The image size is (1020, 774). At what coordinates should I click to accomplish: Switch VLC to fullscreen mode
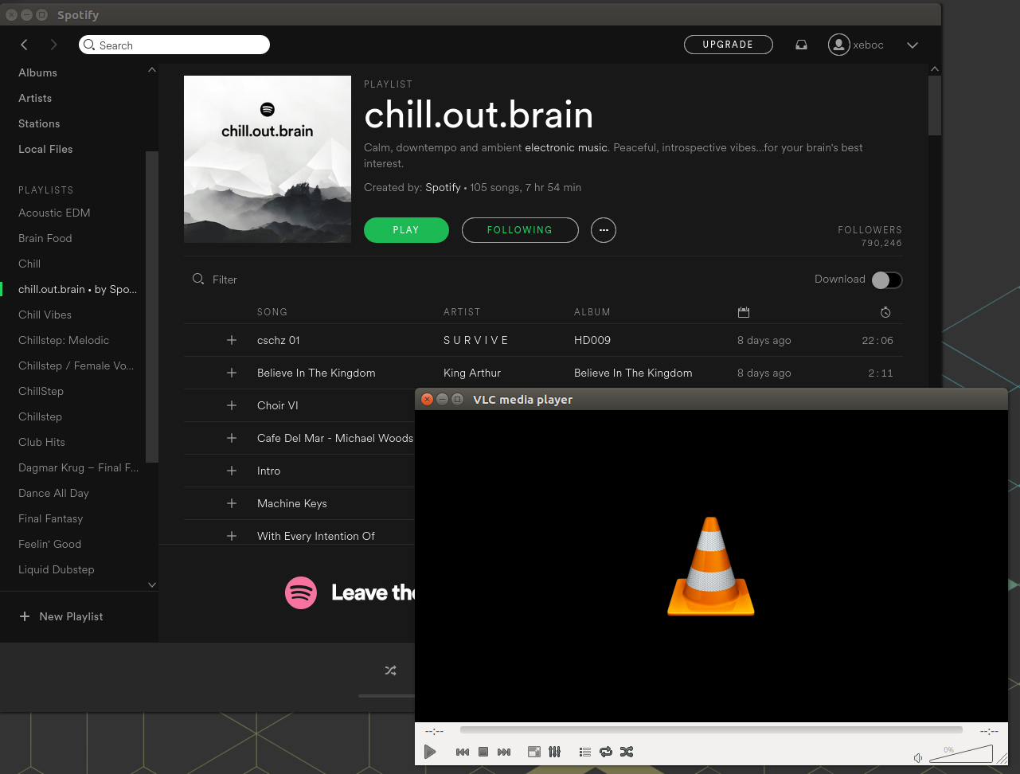[x=533, y=752]
